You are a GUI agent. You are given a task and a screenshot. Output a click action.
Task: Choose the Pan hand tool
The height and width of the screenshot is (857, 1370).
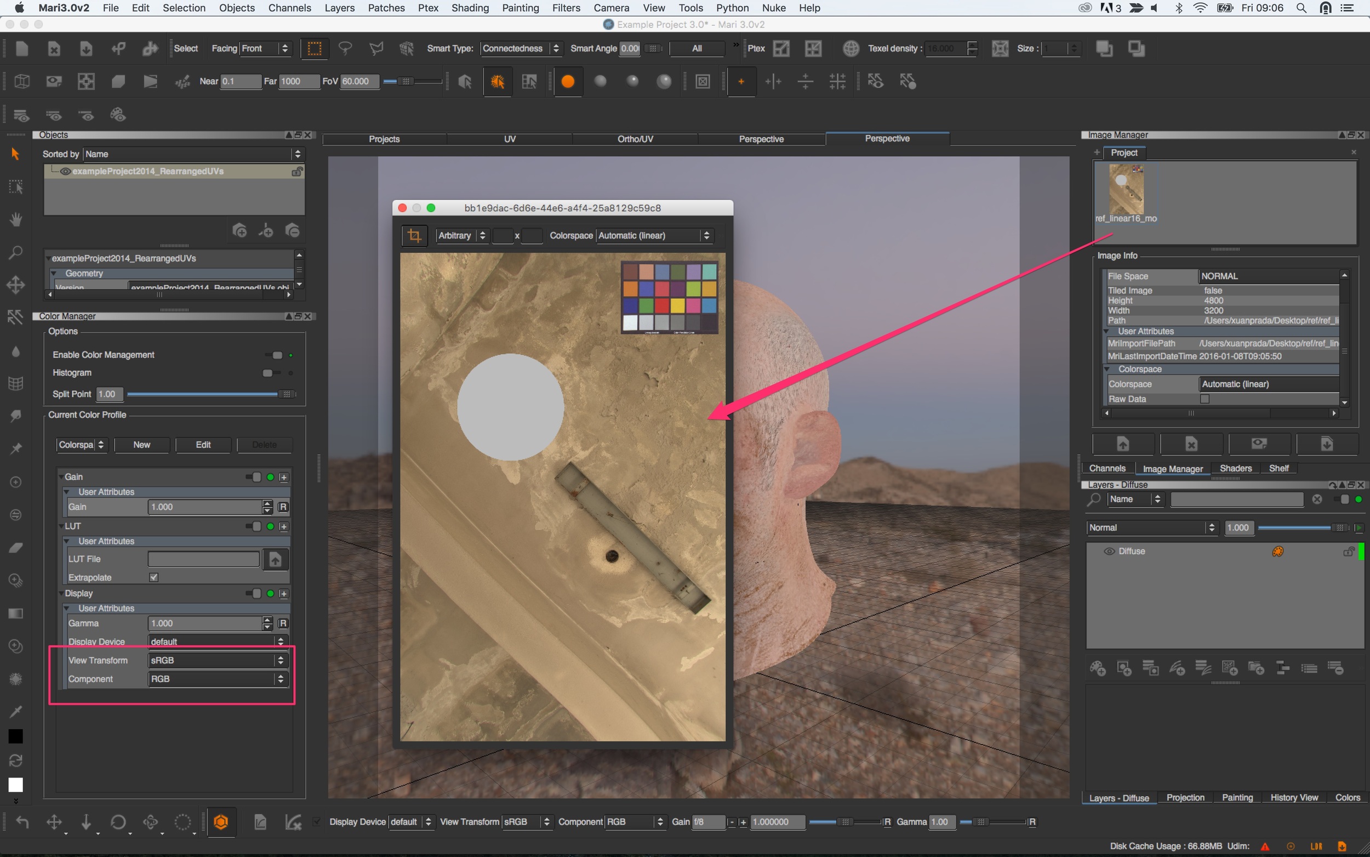pos(15,219)
